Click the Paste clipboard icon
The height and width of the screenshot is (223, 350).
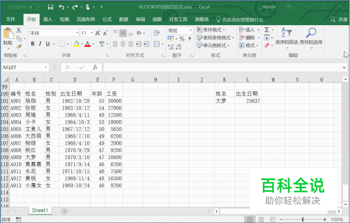[8, 34]
